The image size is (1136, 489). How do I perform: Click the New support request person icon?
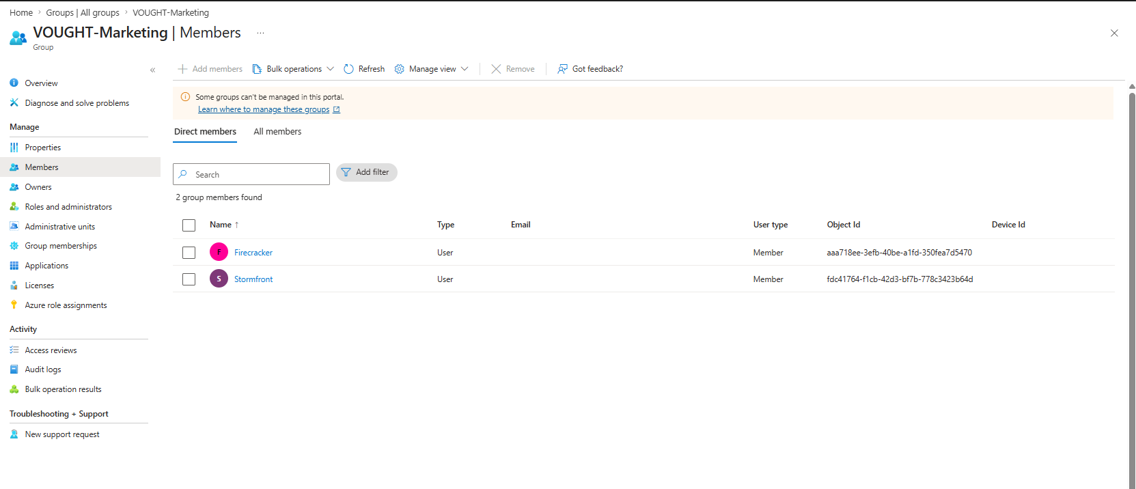click(14, 434)
